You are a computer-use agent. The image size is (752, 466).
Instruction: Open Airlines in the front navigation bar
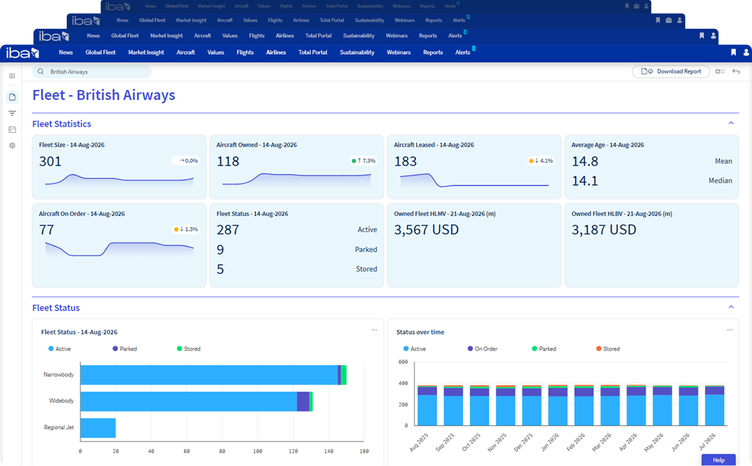[276, 53]
